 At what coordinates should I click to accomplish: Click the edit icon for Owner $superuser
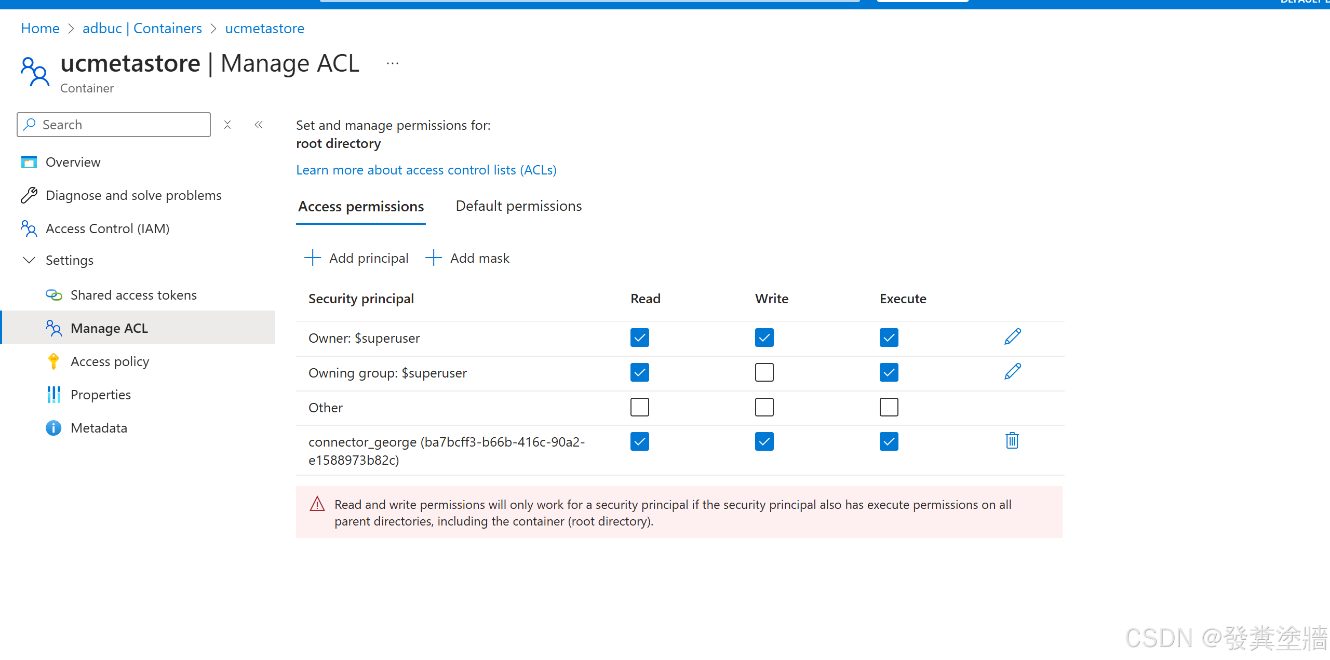[x=1012, y=337]
